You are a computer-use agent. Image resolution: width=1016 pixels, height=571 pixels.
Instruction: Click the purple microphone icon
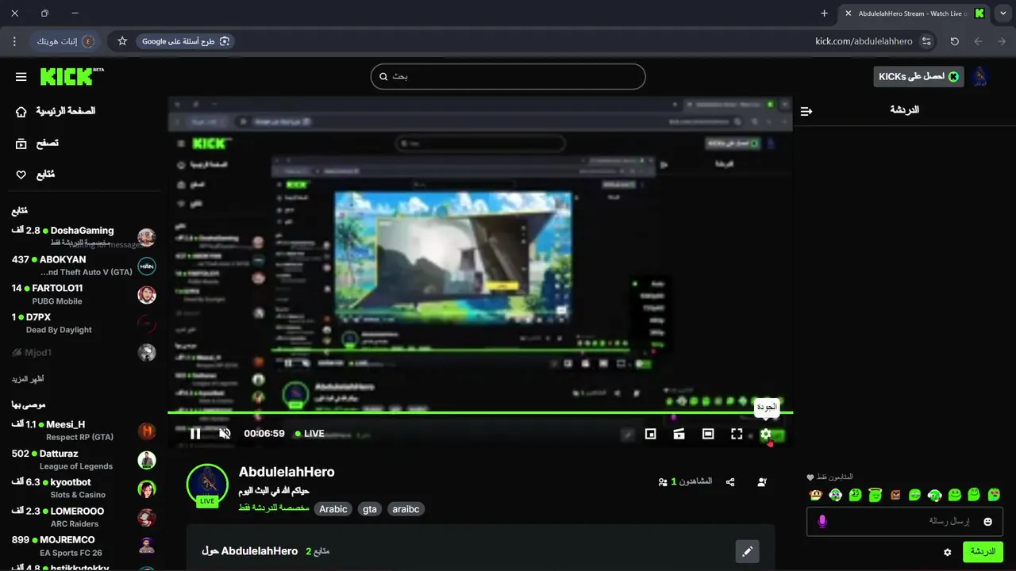822,521
